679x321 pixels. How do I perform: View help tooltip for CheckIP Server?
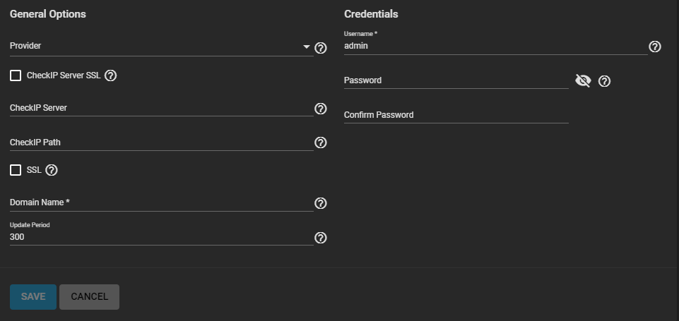point(321,109)
